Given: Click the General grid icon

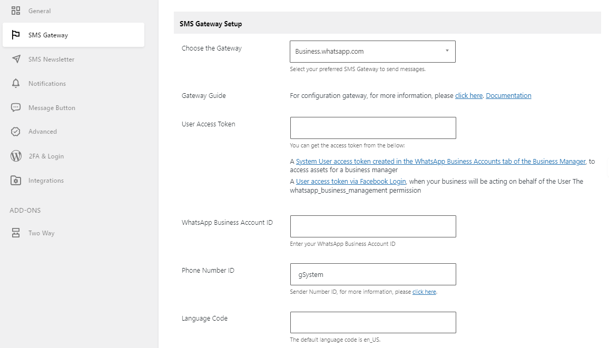Looking at the screenshot, I should [x=15, y=11].
